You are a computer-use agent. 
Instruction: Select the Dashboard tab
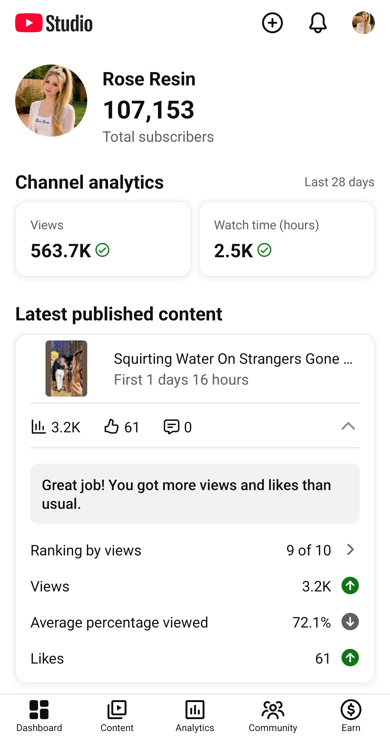coord(39,716)
